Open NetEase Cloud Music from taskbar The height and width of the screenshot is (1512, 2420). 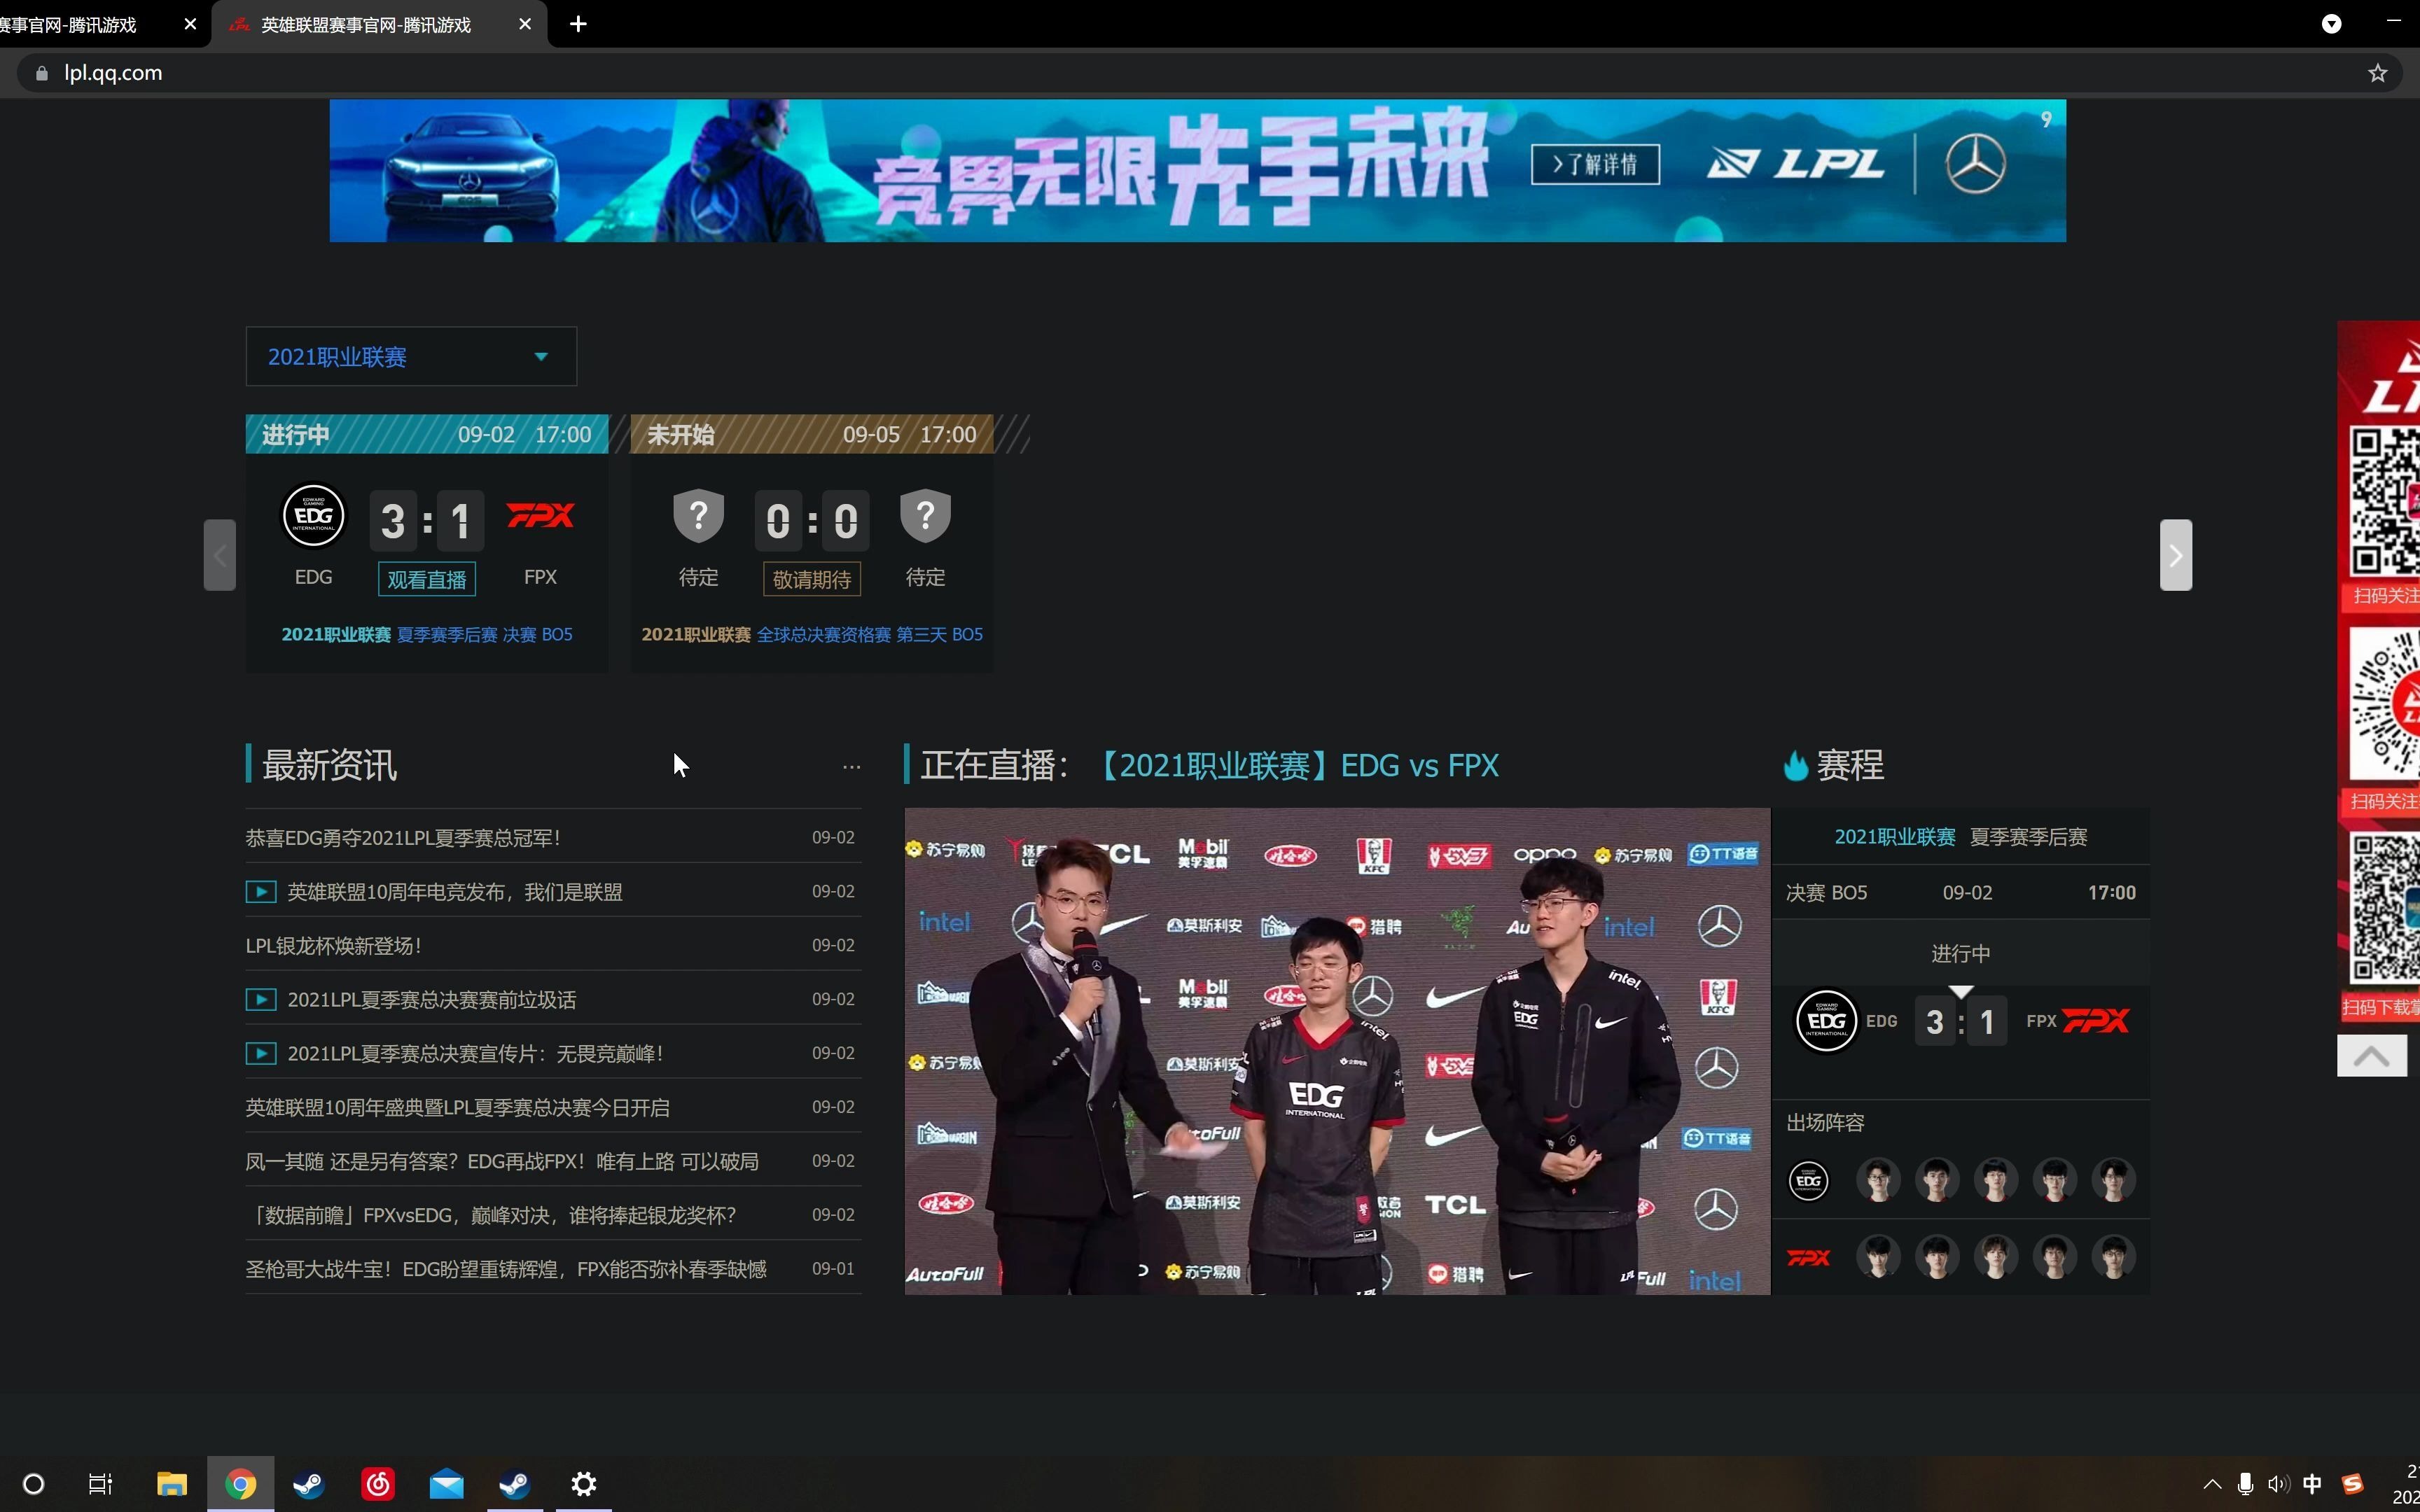pos(378,1484)
